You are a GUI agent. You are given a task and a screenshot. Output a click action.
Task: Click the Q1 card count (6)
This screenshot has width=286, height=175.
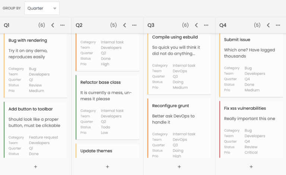42,25
